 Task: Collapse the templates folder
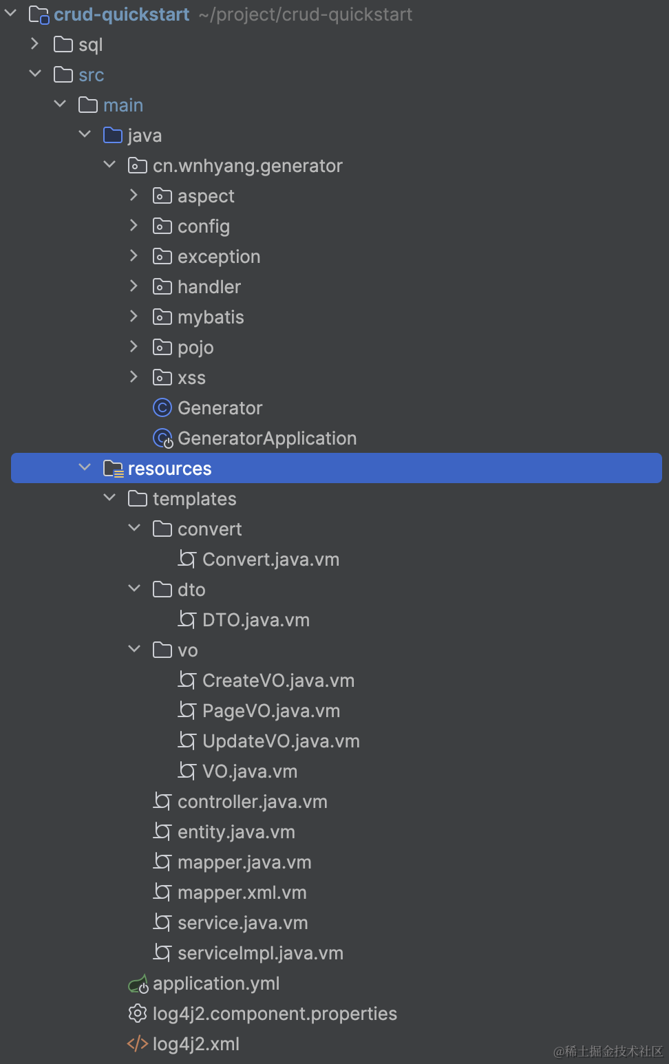point(109,498)
